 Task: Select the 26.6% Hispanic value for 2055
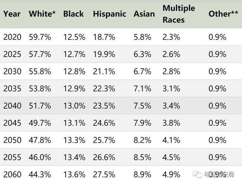(104, 157)
